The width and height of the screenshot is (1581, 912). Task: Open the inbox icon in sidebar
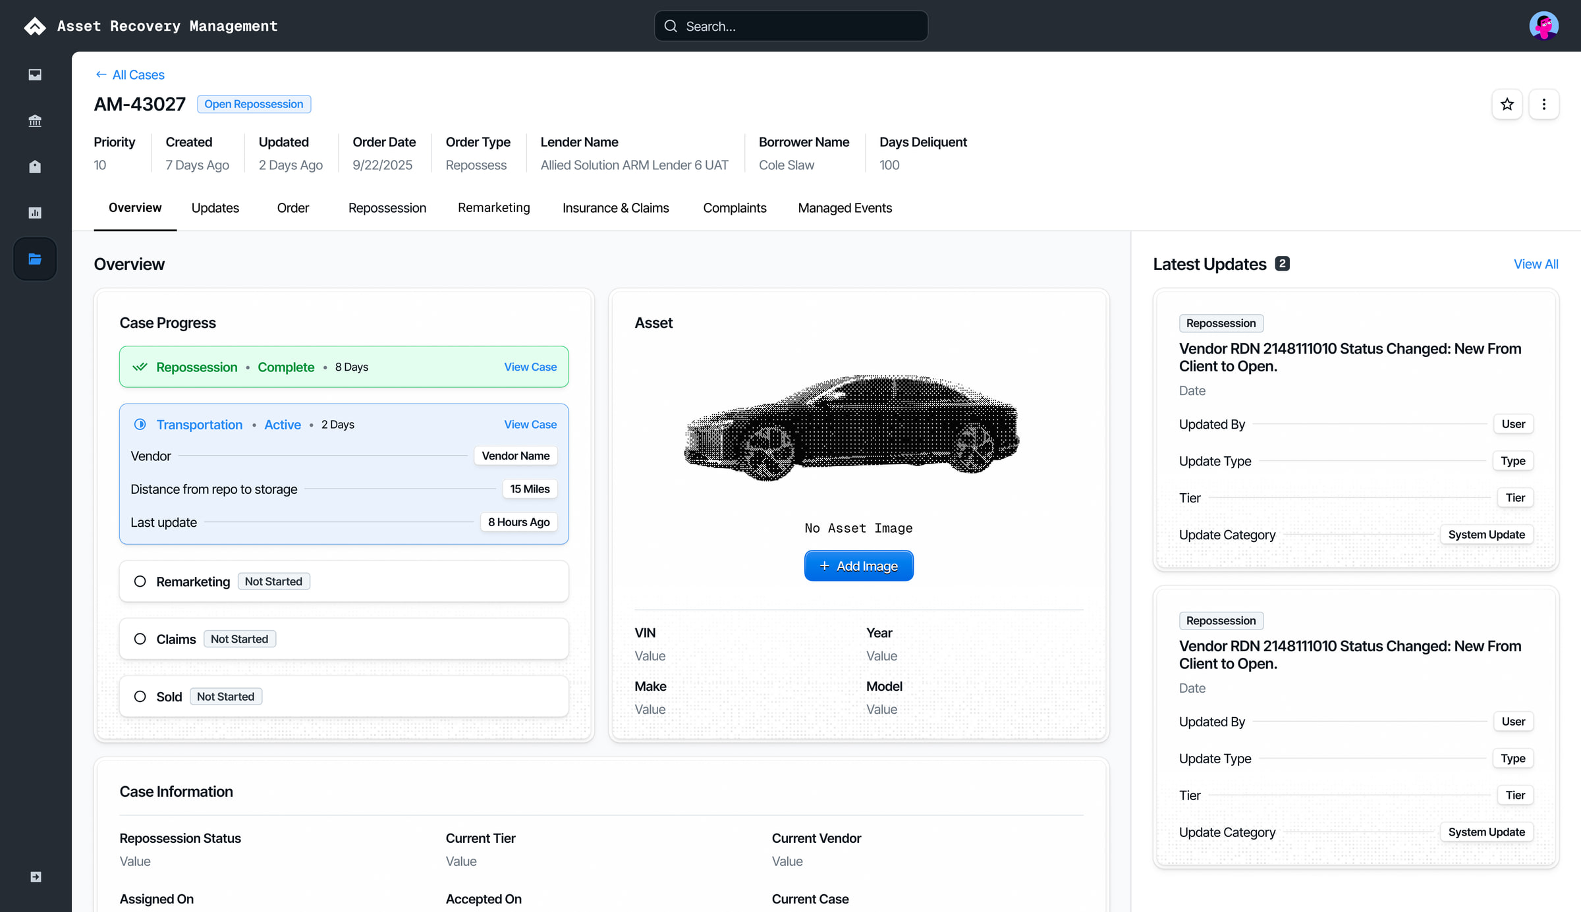coord(35,74)
